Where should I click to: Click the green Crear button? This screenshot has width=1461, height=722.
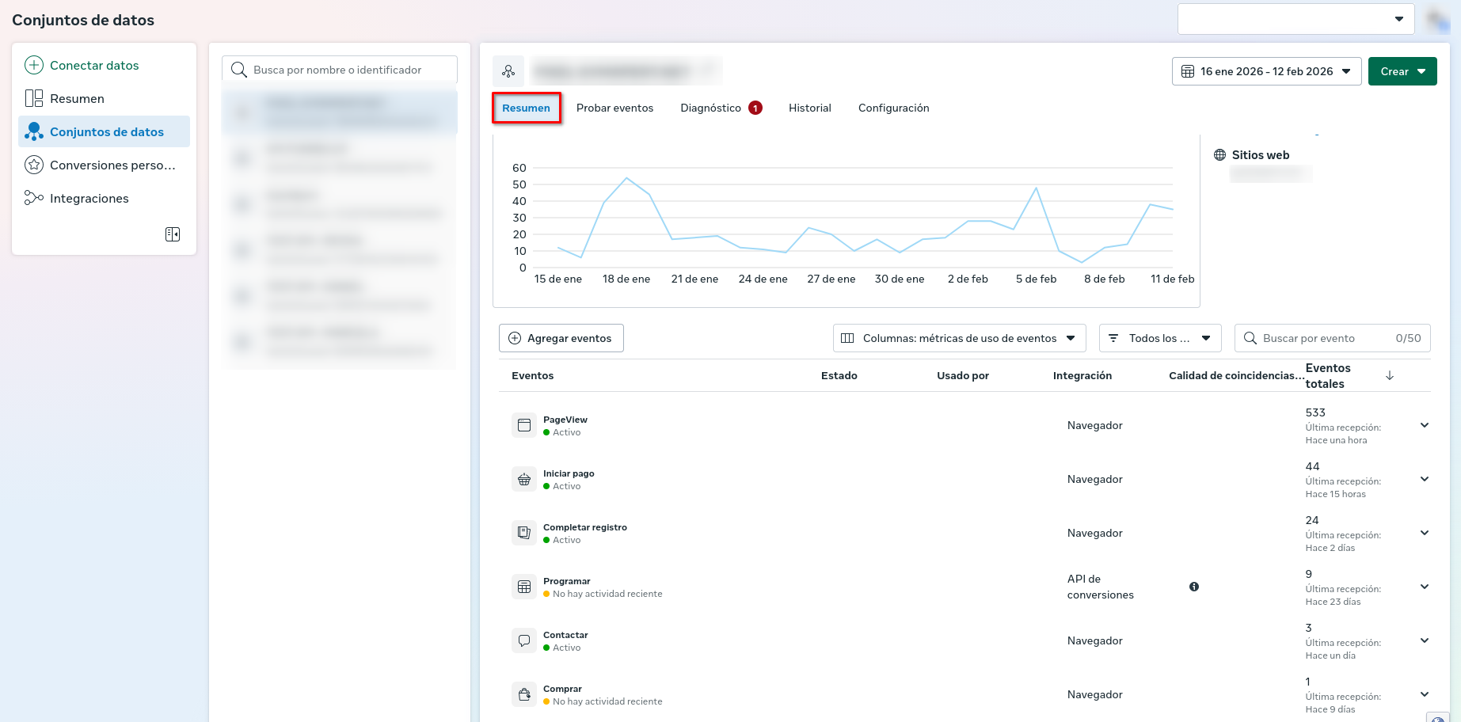[1402, 71]
